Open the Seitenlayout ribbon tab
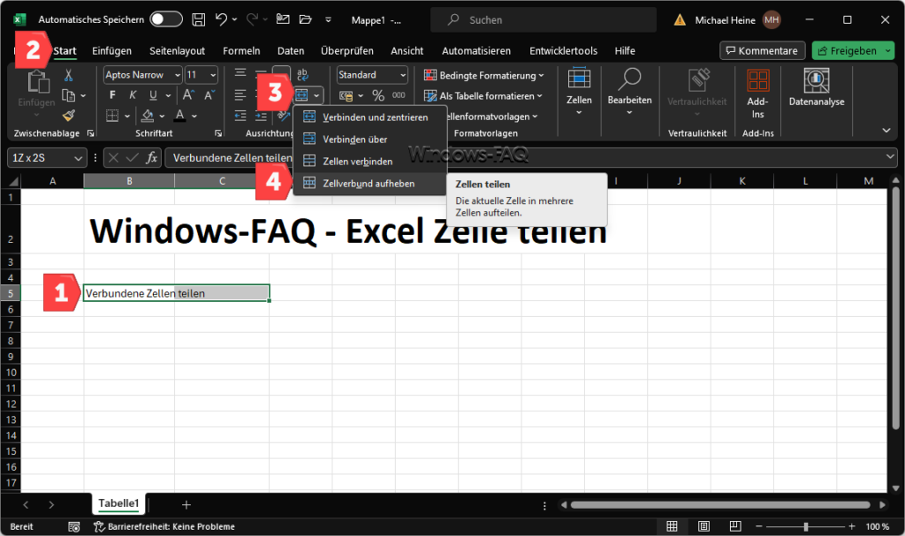 pyautogui.click(x=177, y=50)
